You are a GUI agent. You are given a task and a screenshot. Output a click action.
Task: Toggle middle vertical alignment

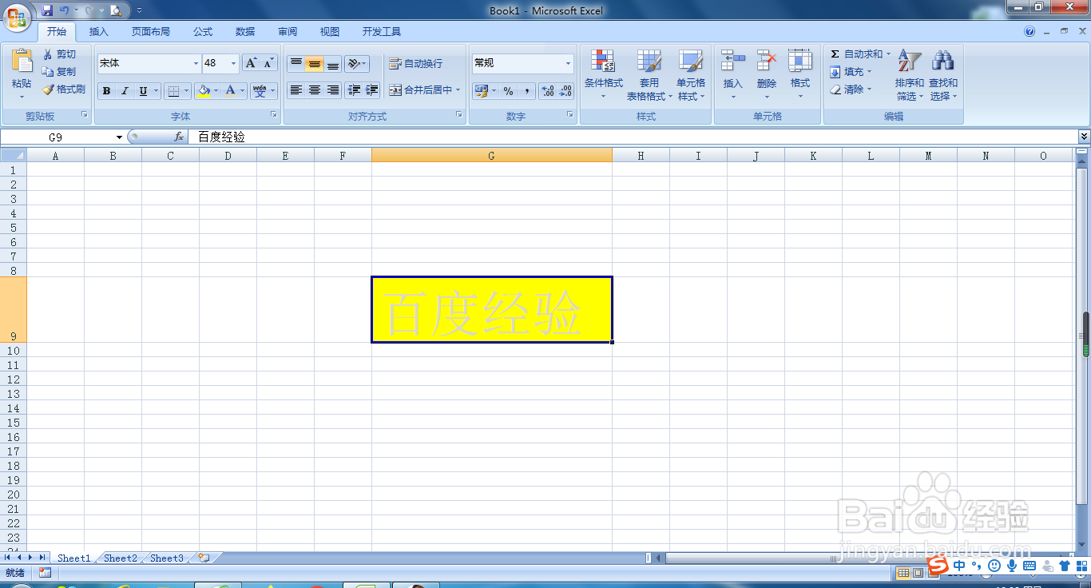point(315,63)
